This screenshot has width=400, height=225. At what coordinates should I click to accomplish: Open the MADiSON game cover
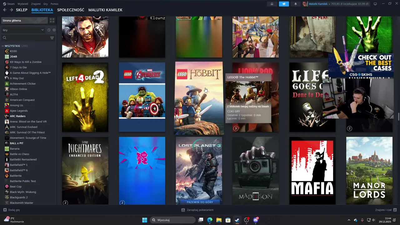coord(256,171)
